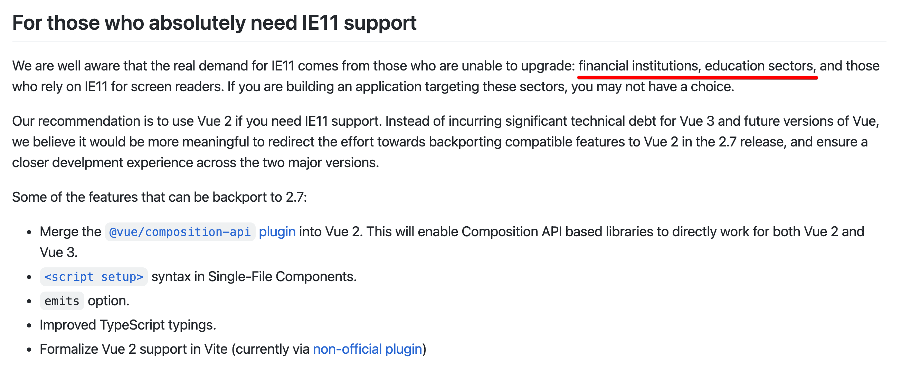Follow the "non-official plugin" link
The image size is (901, 371).
click(x=368, y=349)
